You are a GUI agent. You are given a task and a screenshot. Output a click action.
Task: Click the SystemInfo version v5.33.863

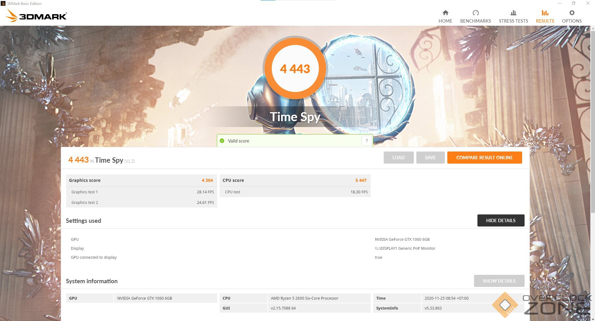(x=433, y=308)
